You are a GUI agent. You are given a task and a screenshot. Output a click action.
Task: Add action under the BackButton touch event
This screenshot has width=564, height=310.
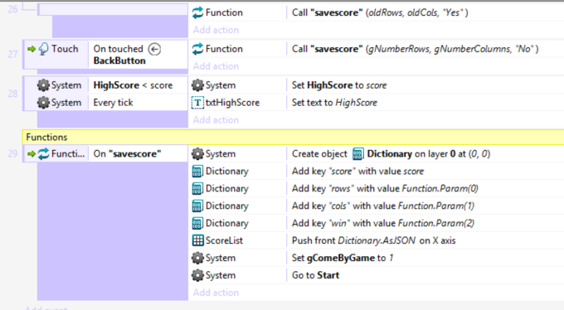pos(216,66)
